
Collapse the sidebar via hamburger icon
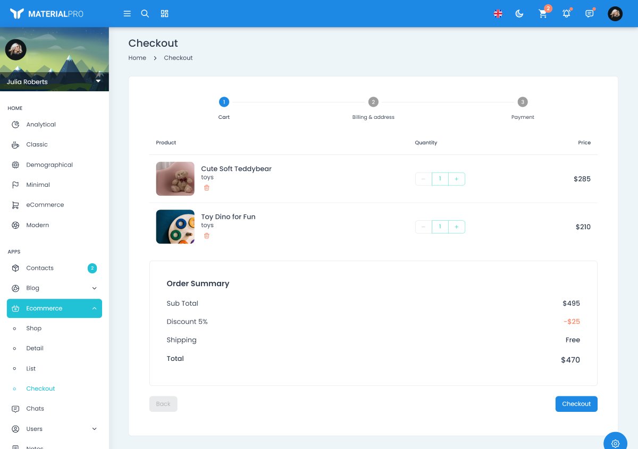click(127, 13)
